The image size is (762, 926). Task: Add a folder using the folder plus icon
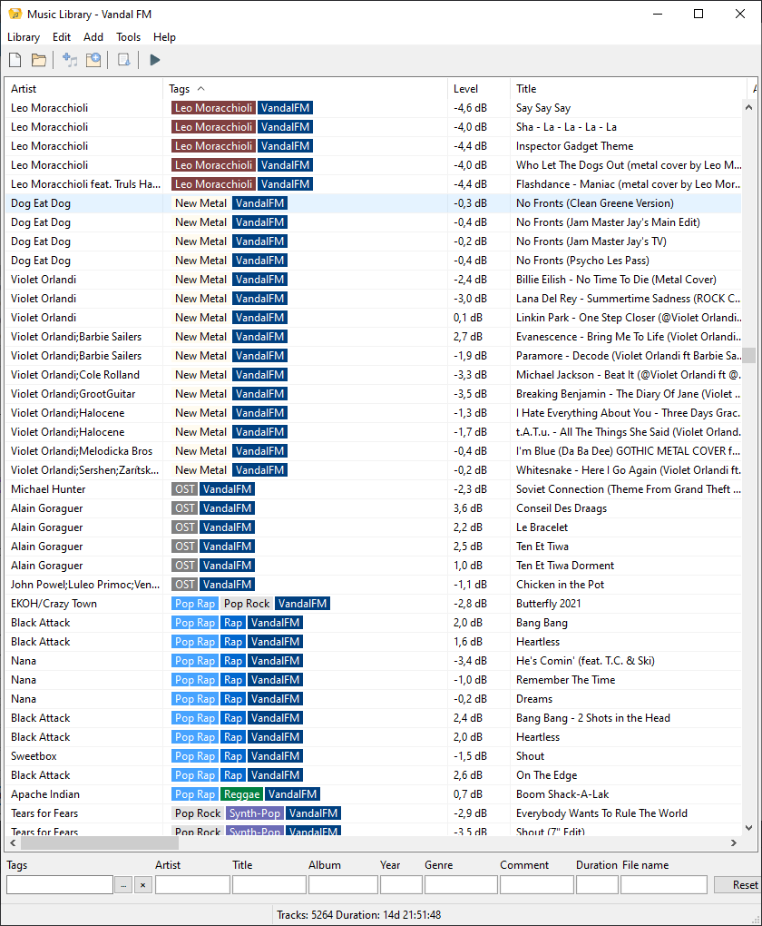coord(93,60)
